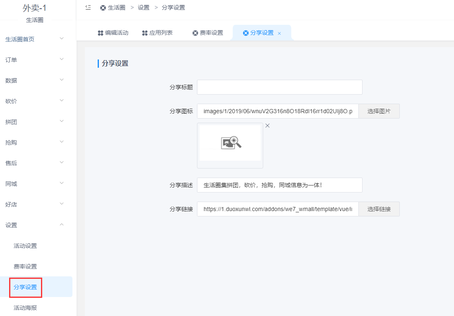Screen dimensions: 454x316
Task: Click the four-dot icon on 应用列表 tab
Action: click(x=145, y=33)
